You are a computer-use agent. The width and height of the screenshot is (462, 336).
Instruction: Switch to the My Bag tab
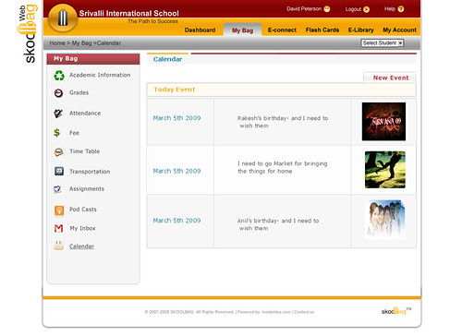[x=242, y=30]
